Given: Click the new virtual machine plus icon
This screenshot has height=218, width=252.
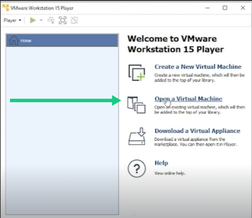Looking at the screenshot, I should [x=137, y=73].
